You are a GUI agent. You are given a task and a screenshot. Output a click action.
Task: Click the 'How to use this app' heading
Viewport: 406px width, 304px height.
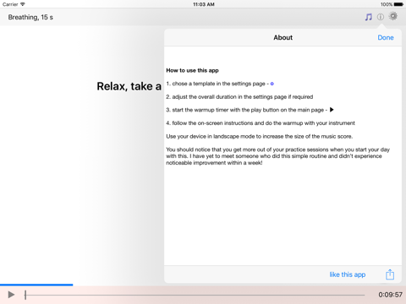tap(192, 70)
